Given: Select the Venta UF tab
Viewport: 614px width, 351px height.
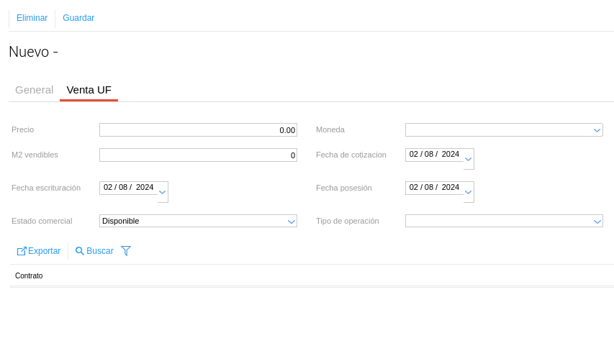Looking at the screenshot, I should point(89,90).
